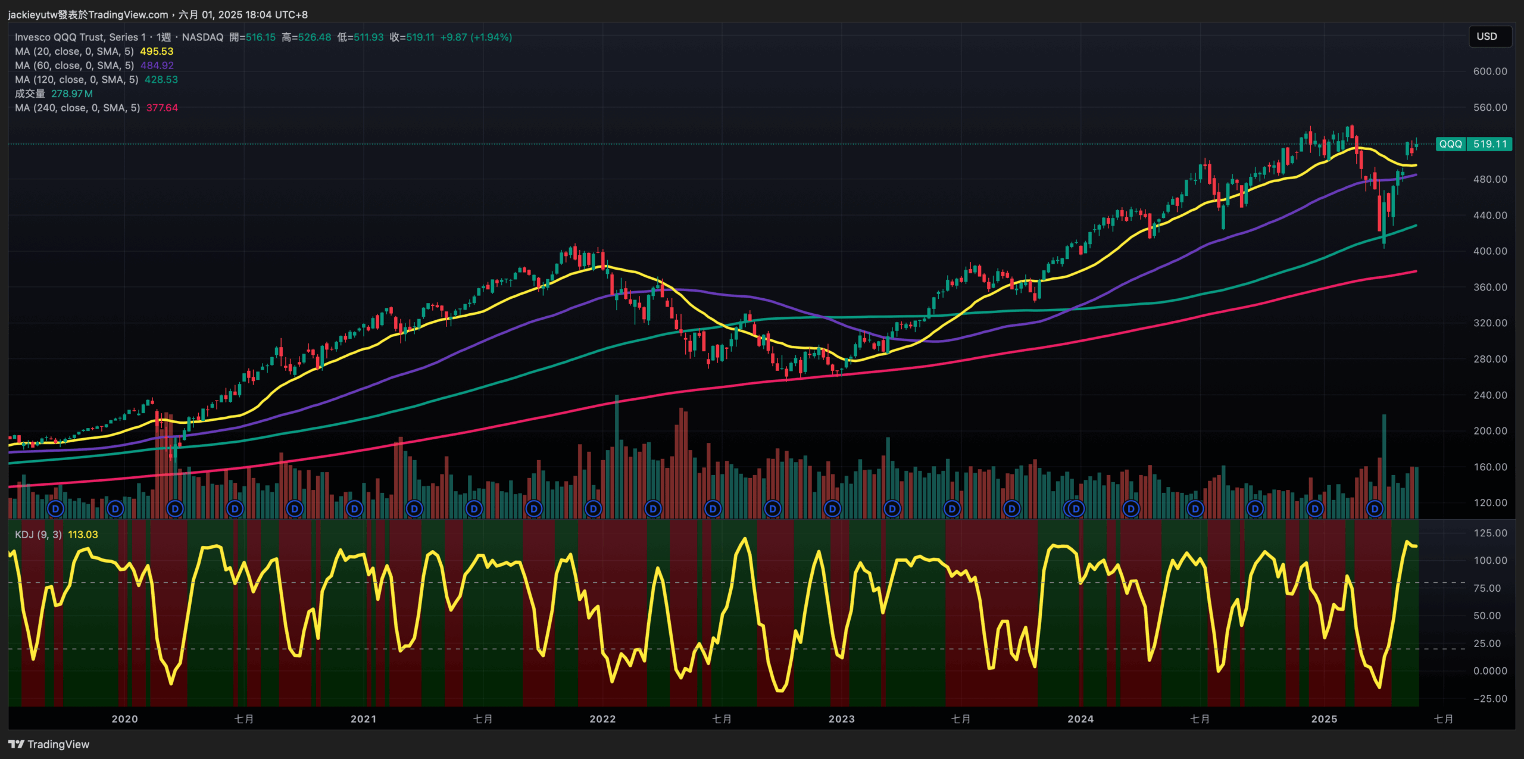Select the MA (240, close, 0, SMA, 5) legend
1524x759 pixels.
point(77,108)
